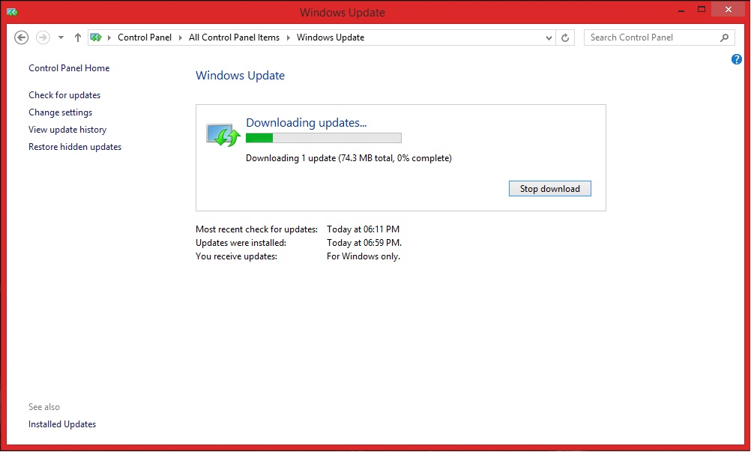Image resolution: width=751 pixels, height=452 pixels.
Task: Maximize the Windows Update window
Action: (x=702, y=10)
